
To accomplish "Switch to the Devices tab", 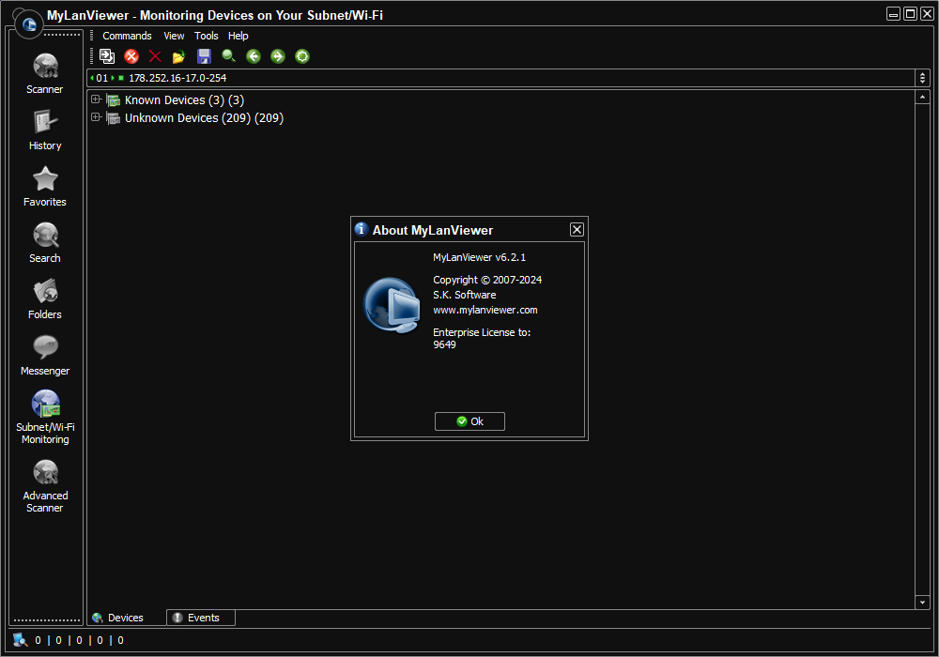I will pos(127,618).
